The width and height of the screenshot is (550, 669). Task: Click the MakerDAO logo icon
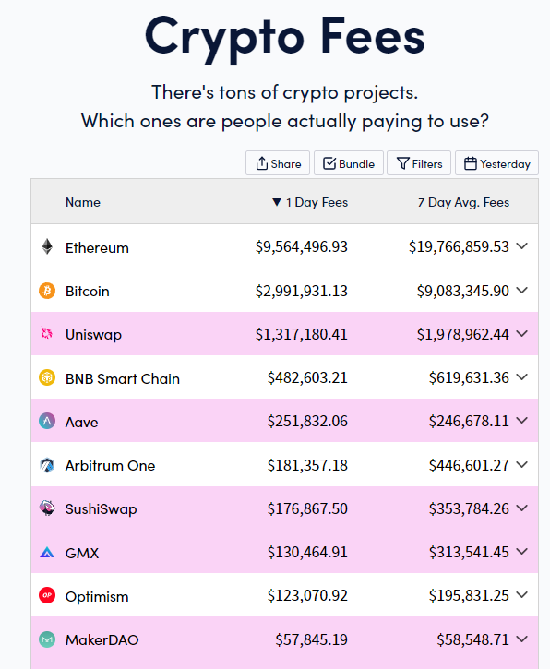[x=47, y=639]
